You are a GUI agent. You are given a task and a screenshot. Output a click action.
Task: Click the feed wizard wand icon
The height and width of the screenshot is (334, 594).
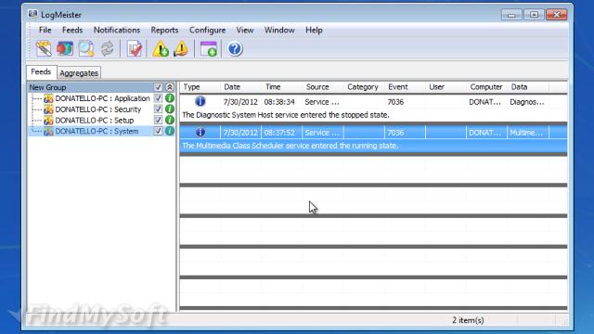click(44, 49)
